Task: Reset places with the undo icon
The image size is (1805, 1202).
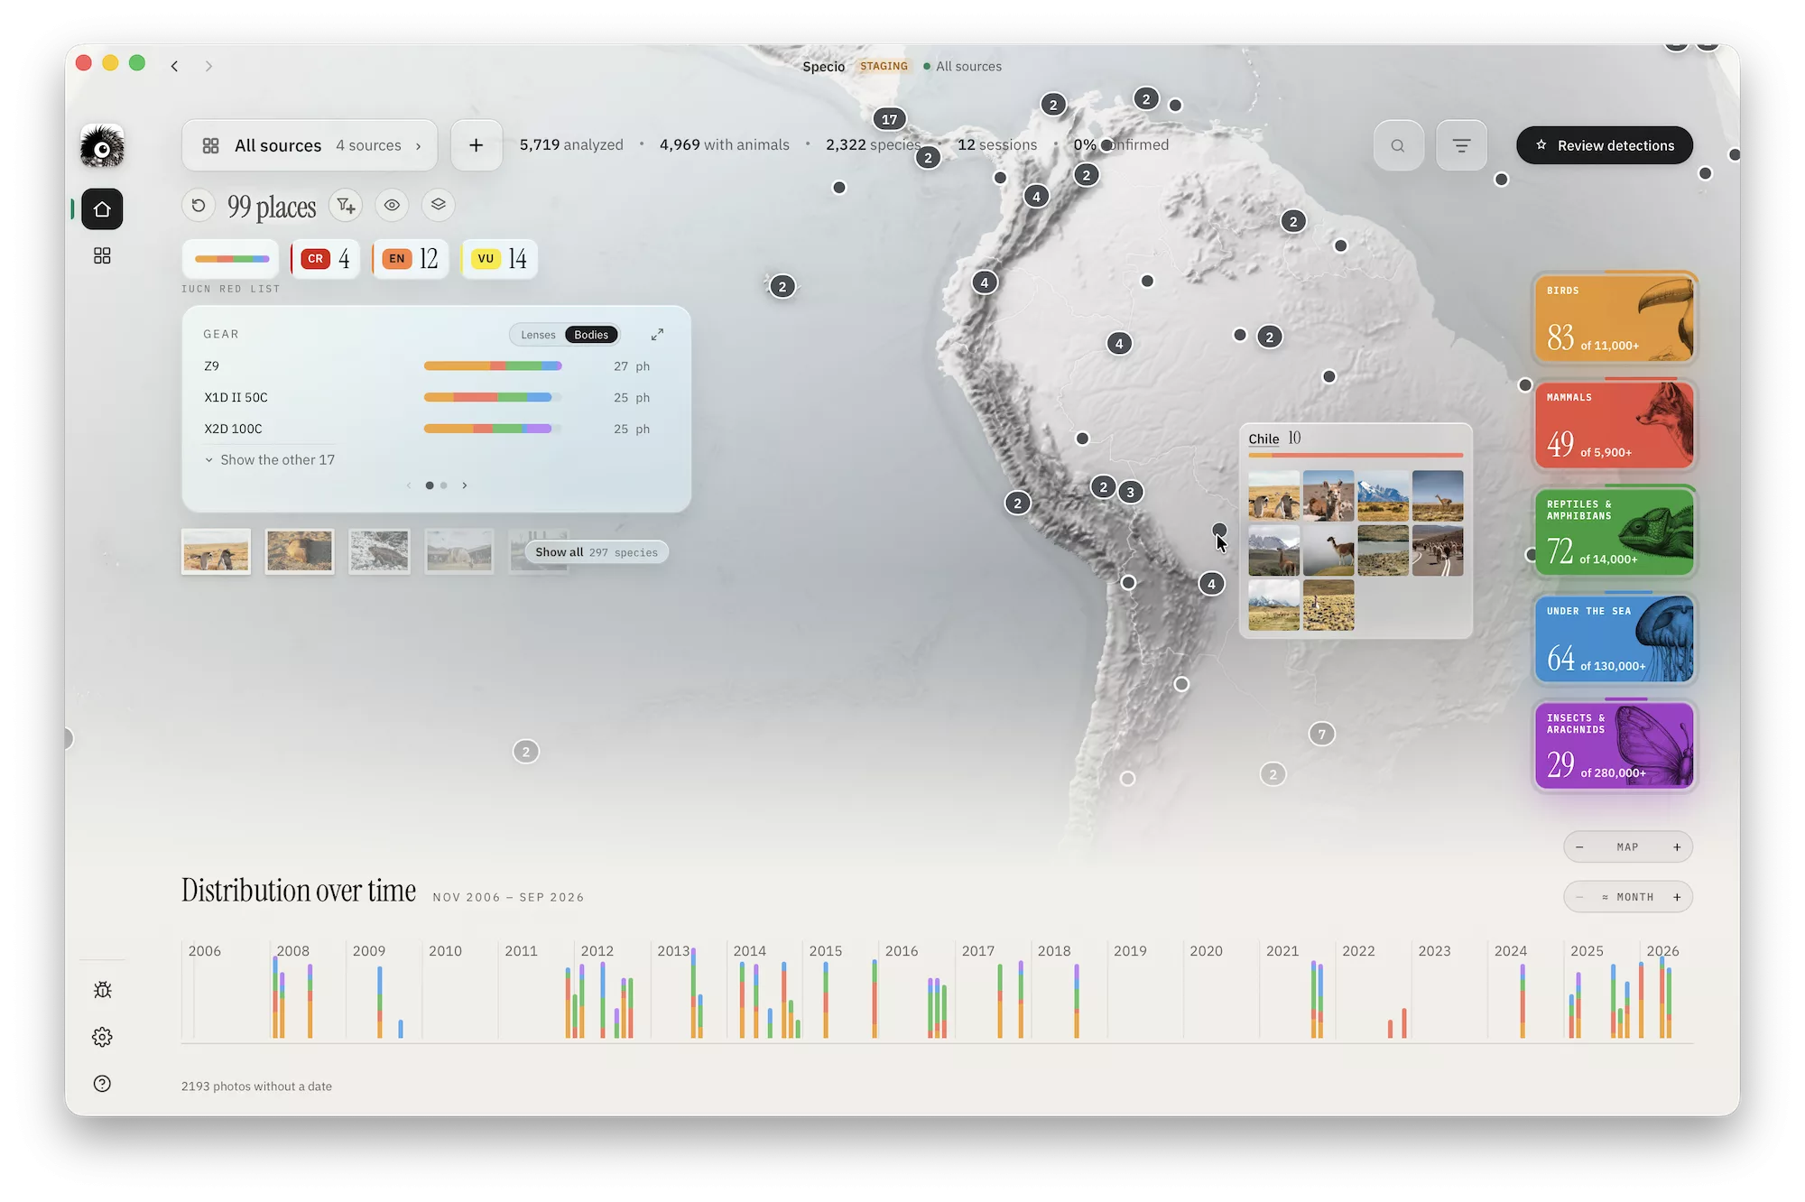Action: (199, 206)
